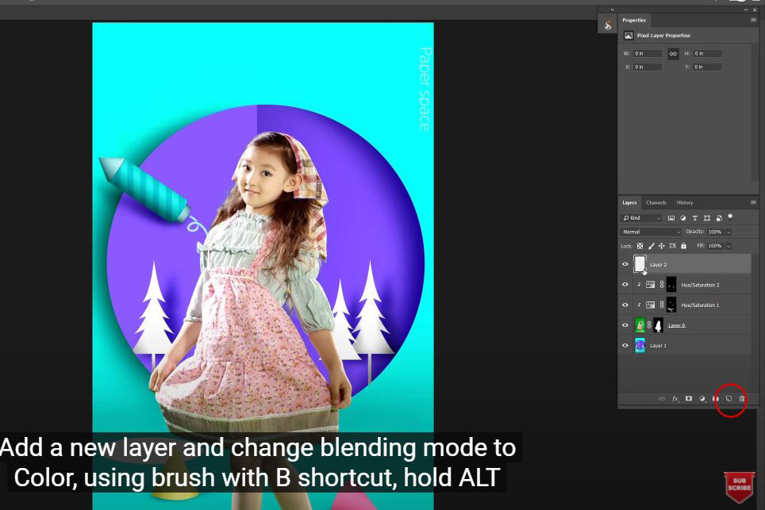Image resolution: width=765 pixels, height=510 pixels.
Task: Select the Hue/Saturation 1 layer name
Action: [x=700, y=305]
